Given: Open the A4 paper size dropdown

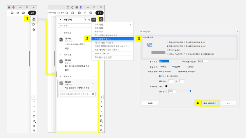Looking at the screenshot, I should point(165,61).
